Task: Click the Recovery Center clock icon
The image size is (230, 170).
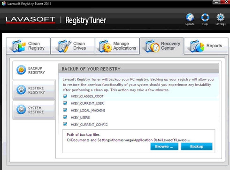Action: tap(152, 46)
